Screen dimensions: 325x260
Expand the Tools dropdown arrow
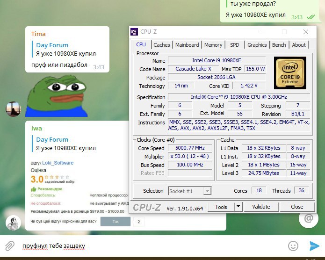[x=238, y=207]
